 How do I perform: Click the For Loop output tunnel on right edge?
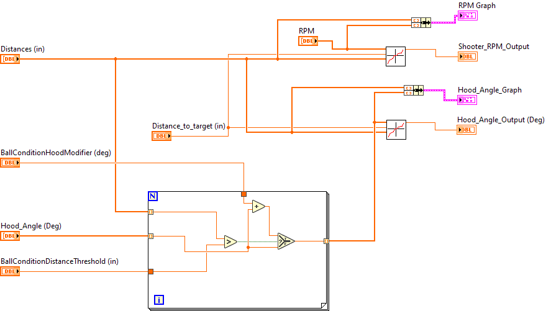(327, 241)
